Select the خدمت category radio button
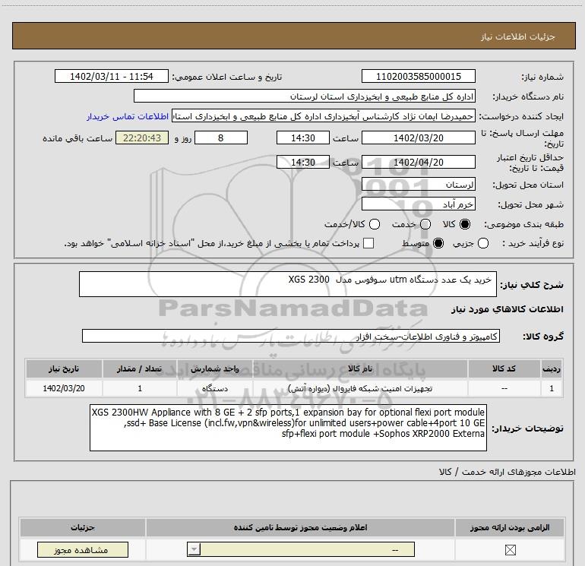The width and height of the screenshot is (585, 566). tap(425, 224)
